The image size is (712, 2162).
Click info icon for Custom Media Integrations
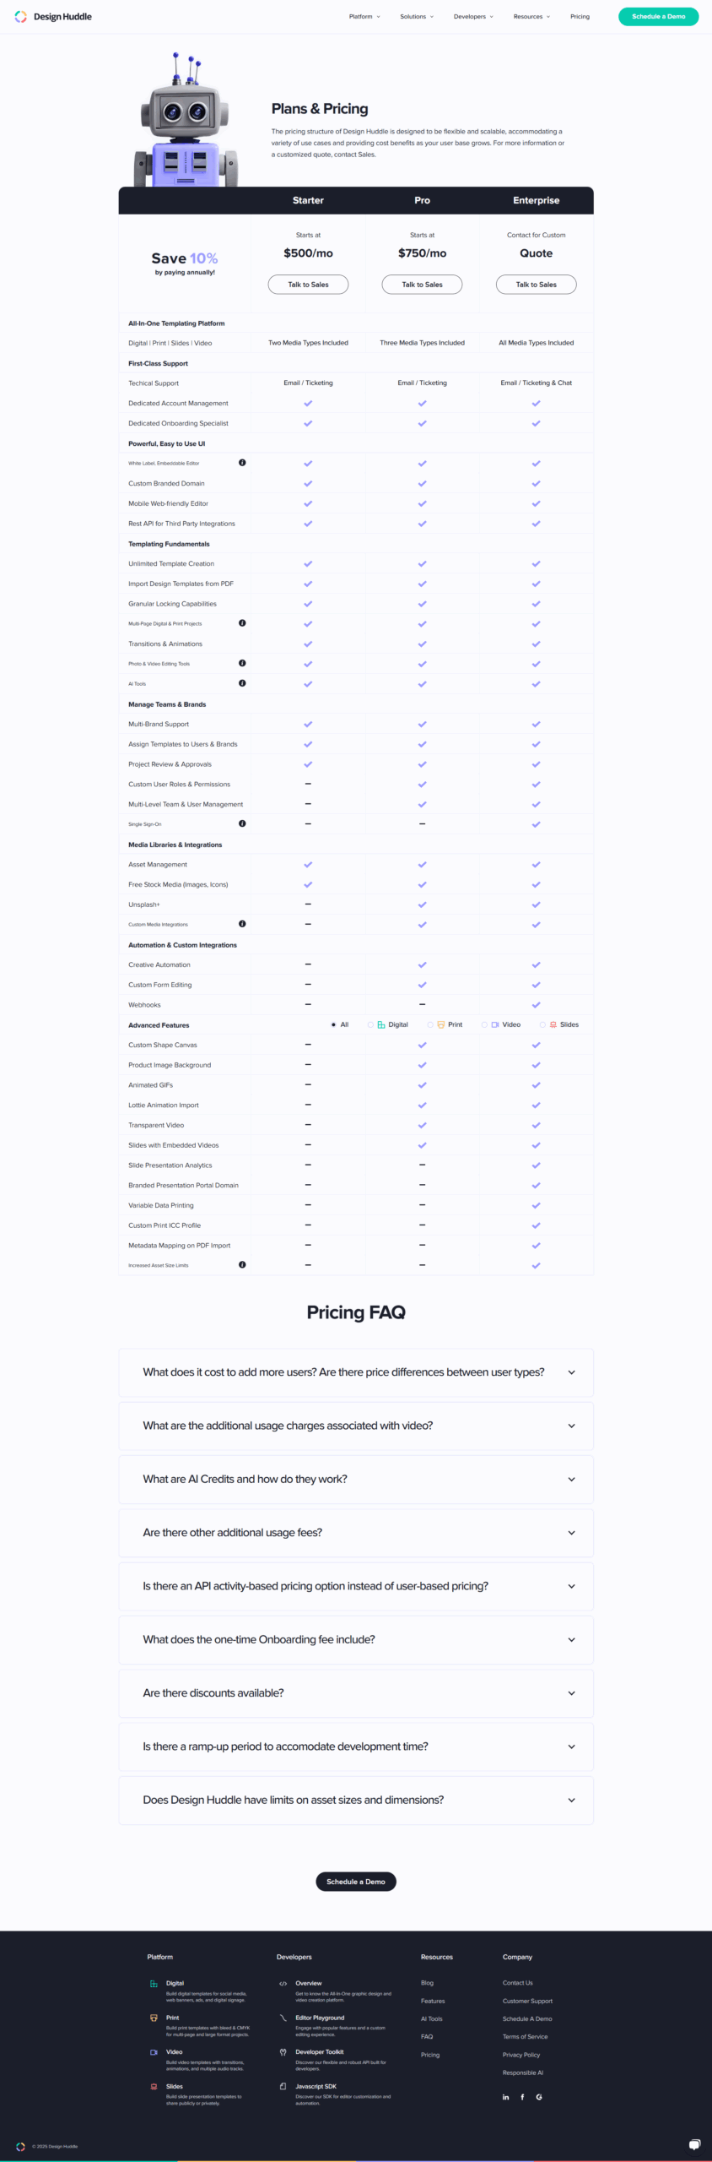click(x=242, y=924)
